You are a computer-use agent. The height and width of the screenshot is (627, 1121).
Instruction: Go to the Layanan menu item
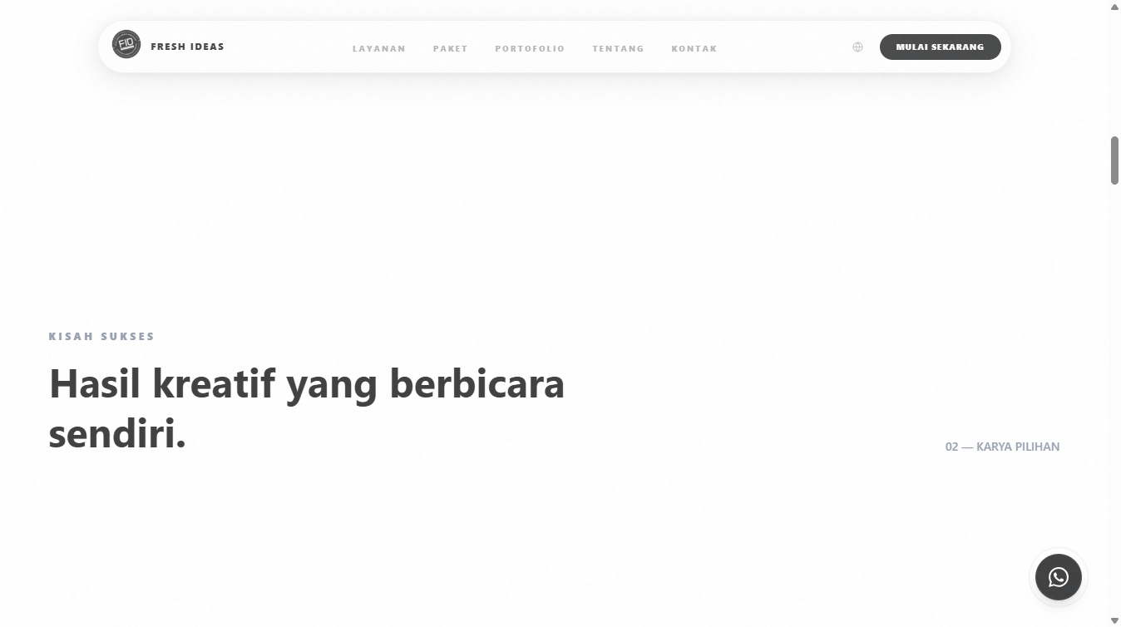click(379, 48)
